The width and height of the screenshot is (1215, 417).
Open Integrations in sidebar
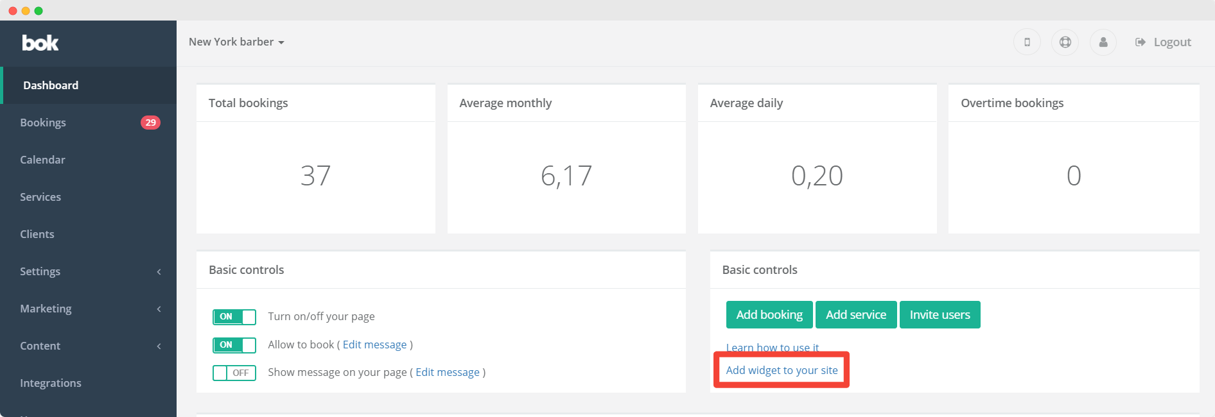coord(89,383)
